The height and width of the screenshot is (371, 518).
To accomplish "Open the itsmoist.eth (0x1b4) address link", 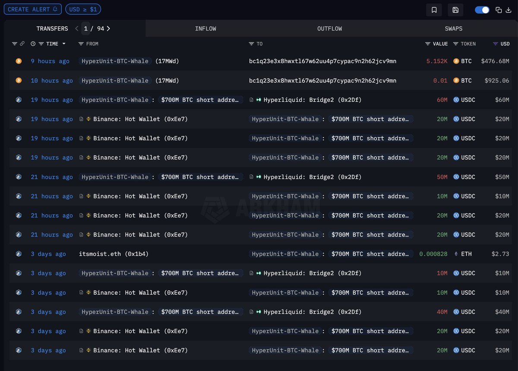I will 114,254.
